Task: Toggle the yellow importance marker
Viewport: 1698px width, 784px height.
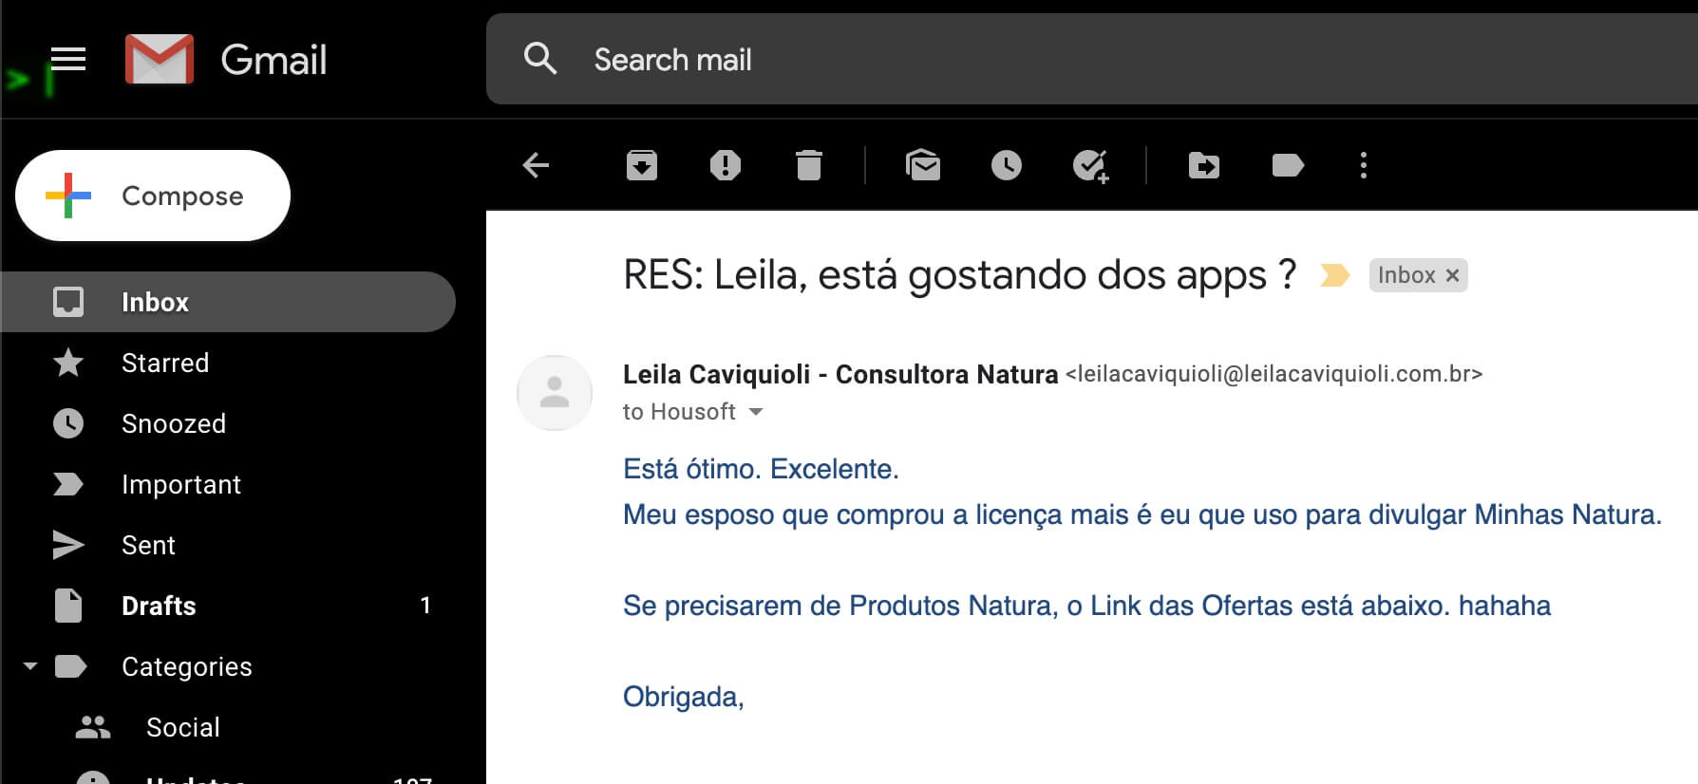Action: click(x=1334, y=275)
